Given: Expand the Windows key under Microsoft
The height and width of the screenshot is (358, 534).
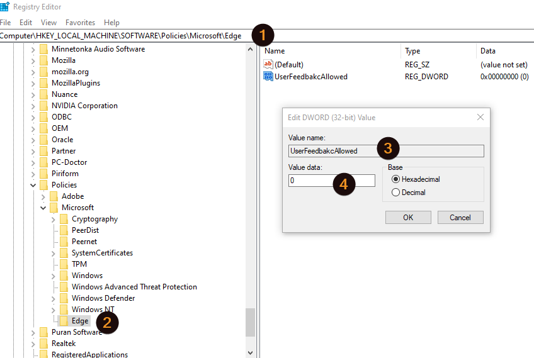Looking at the screenshot, I should click(53, 276).
